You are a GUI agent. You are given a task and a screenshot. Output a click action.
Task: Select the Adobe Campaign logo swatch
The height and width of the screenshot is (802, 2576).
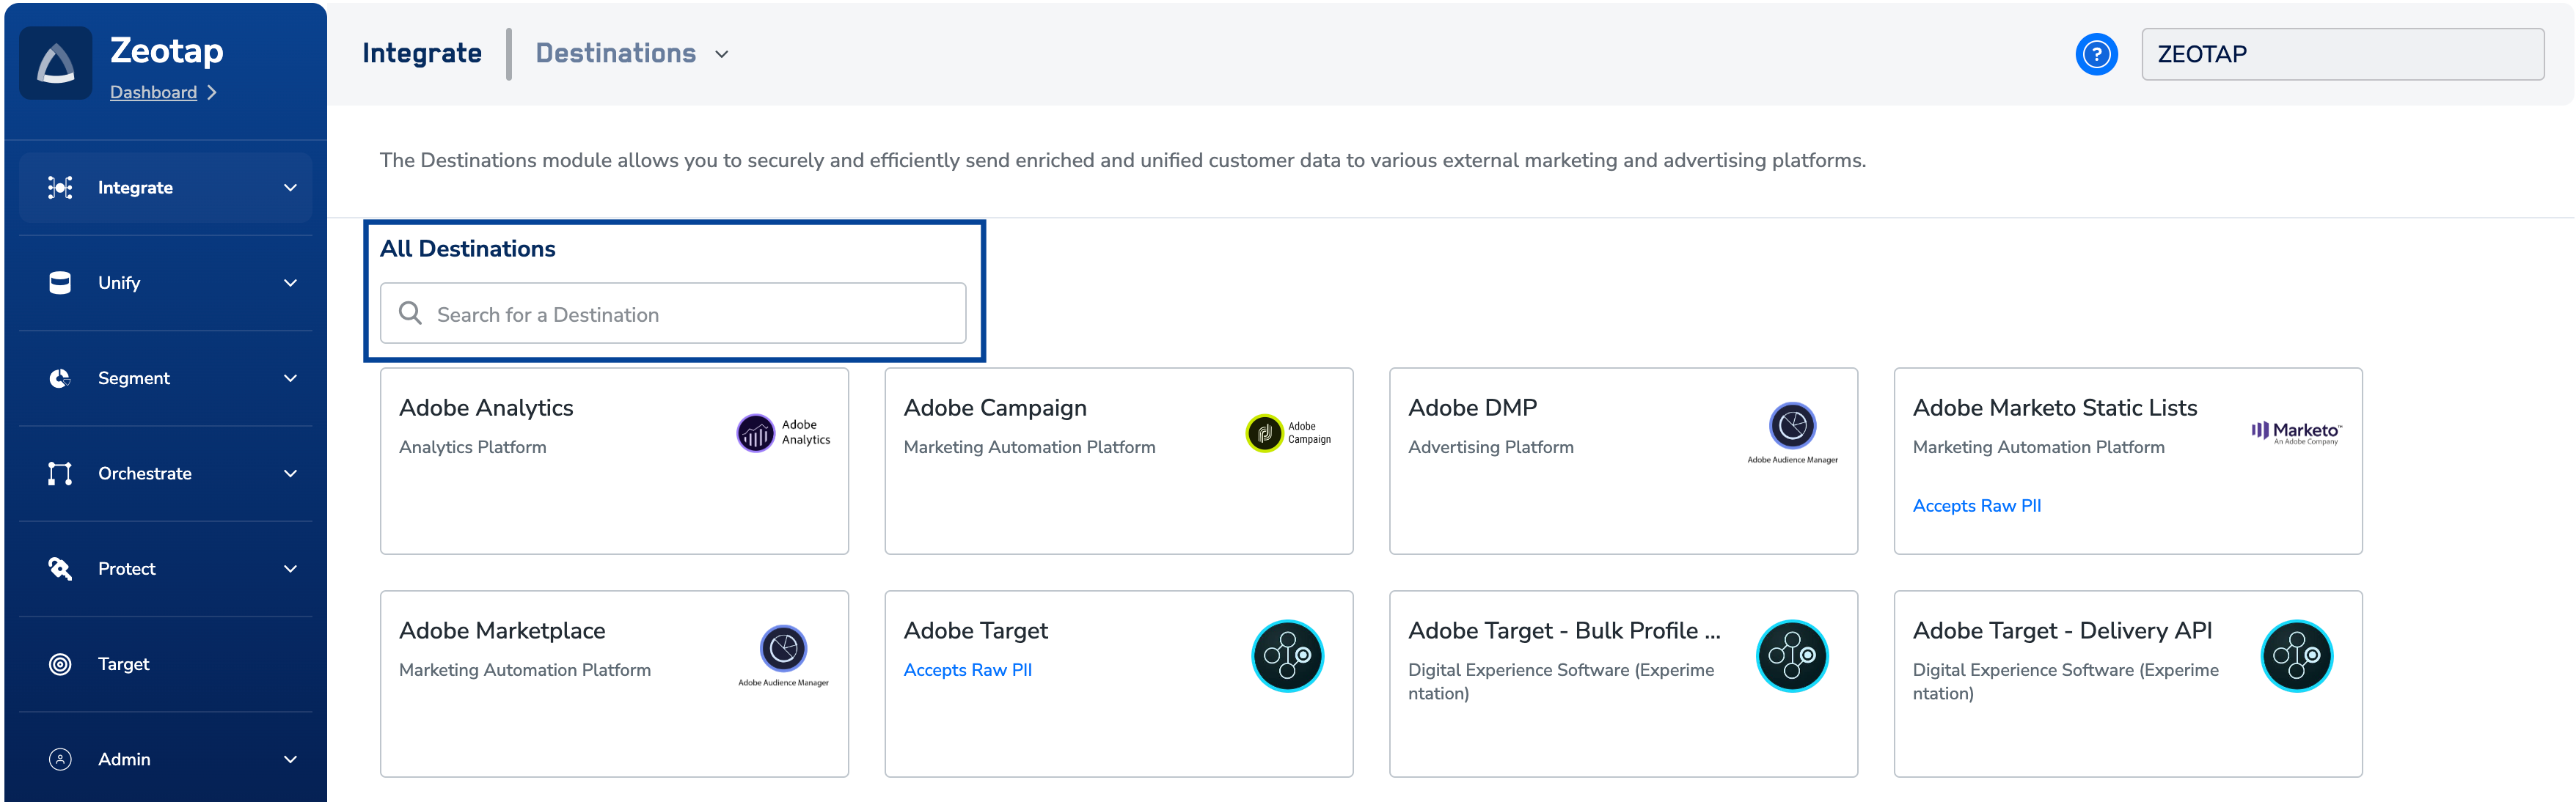[x=1266, y=433]
